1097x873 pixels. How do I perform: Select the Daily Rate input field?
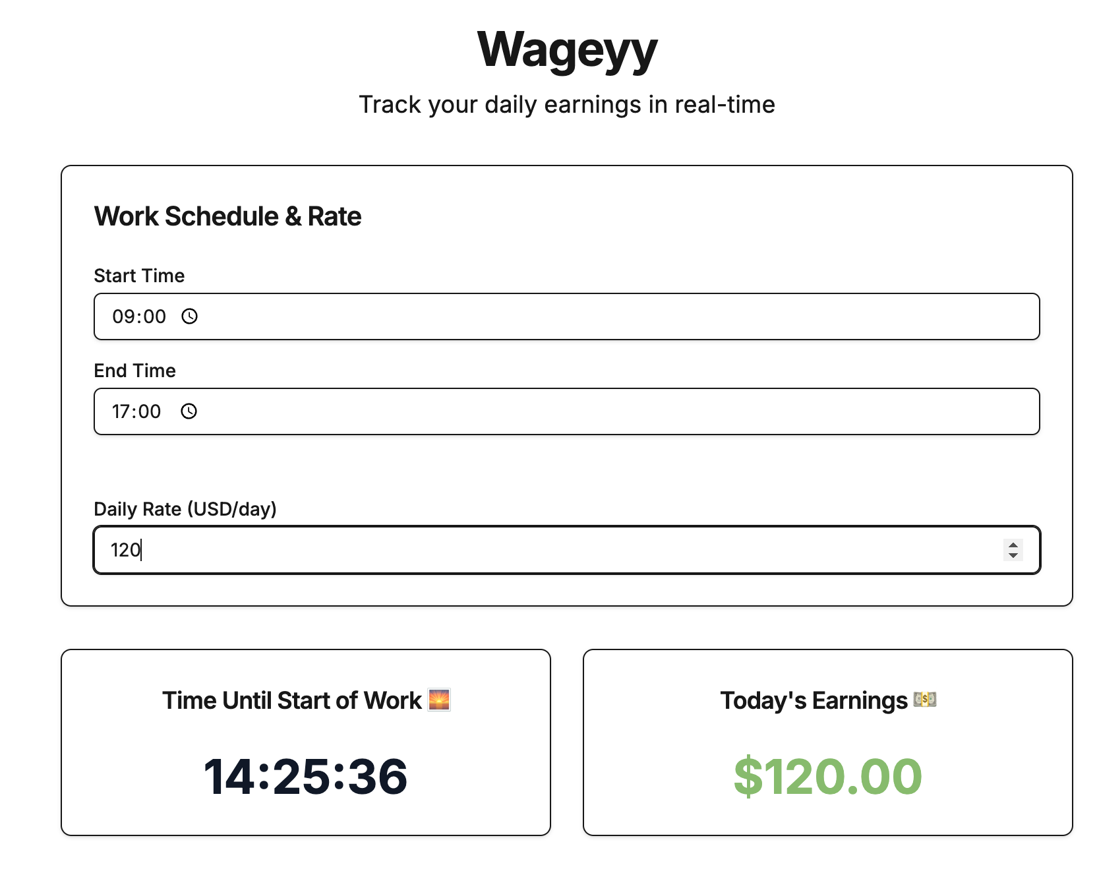click(x=461, y=549)
